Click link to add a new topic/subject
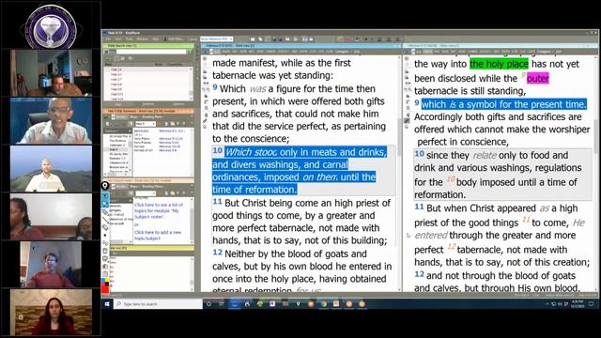The width and height of the screenshot is (601, 338). click(158, 235)
